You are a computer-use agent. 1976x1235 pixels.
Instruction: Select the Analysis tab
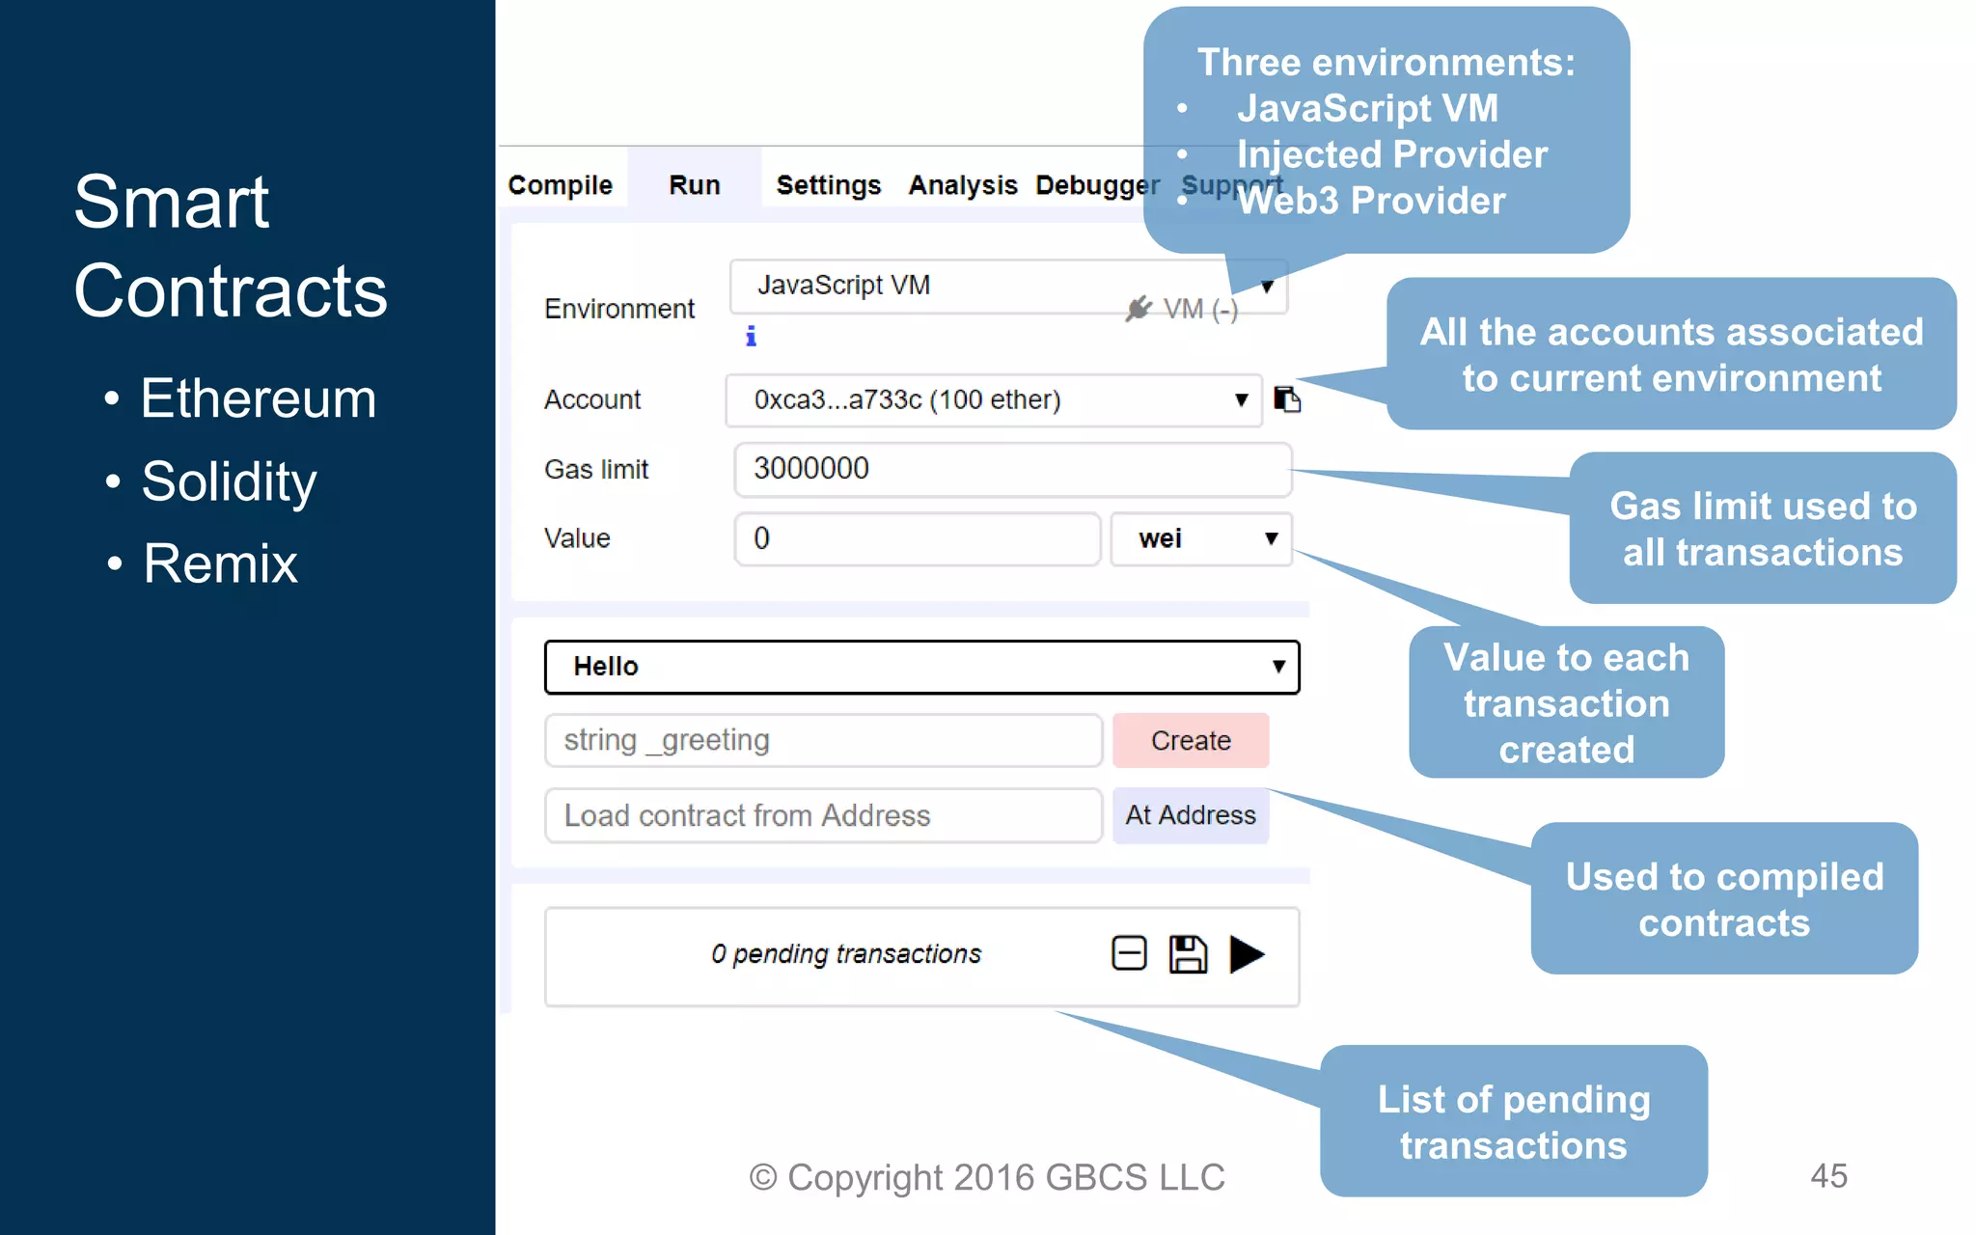(x=963, y=185)
